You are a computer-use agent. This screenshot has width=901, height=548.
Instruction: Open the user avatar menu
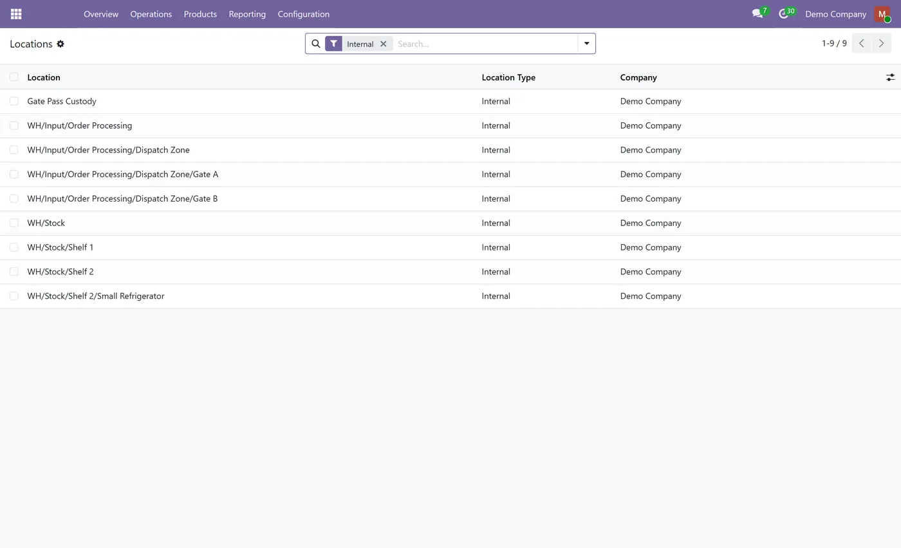tap(882, 14)
